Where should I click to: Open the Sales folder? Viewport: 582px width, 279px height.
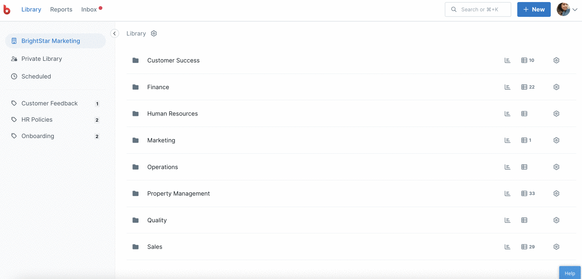[x=155, y=247]
